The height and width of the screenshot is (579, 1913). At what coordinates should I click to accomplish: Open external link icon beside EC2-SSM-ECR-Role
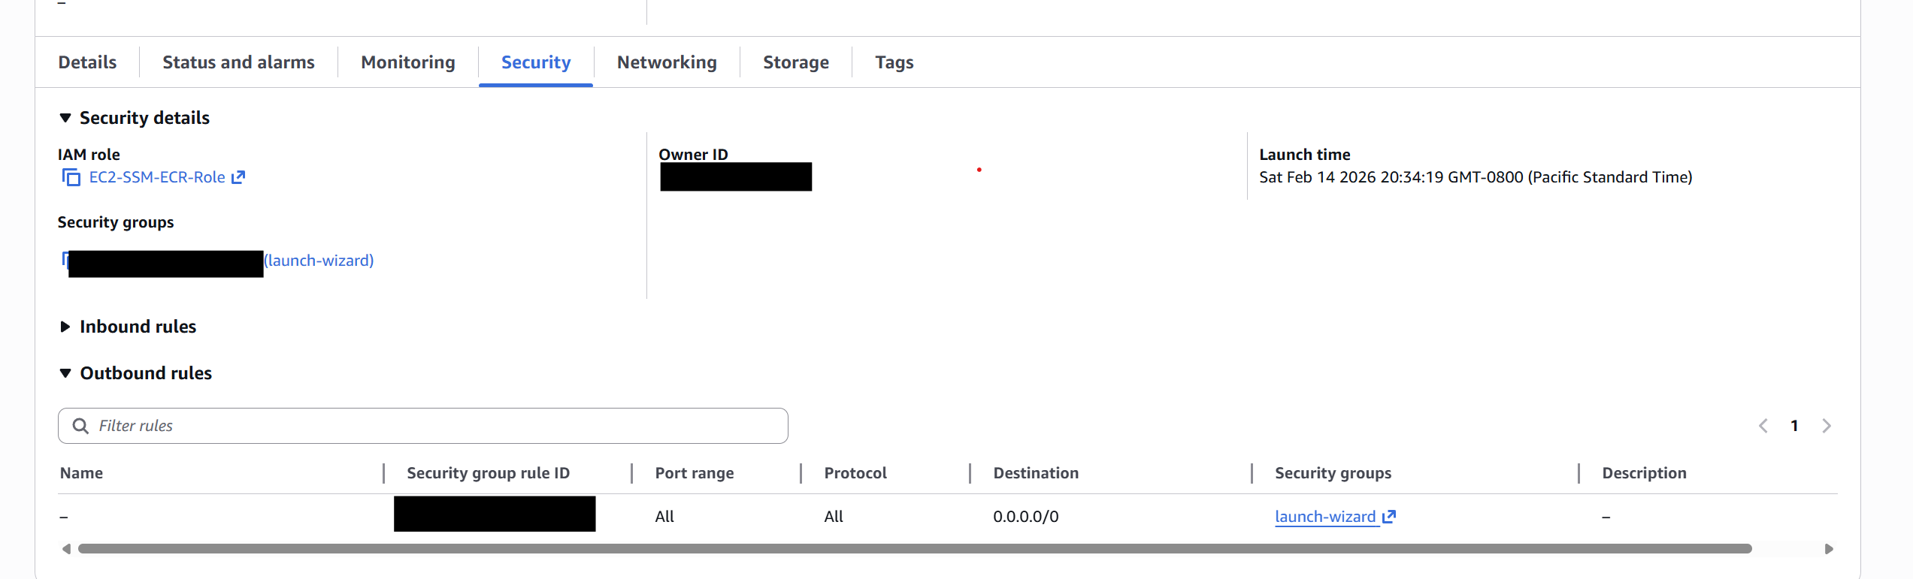coord(238,177)
